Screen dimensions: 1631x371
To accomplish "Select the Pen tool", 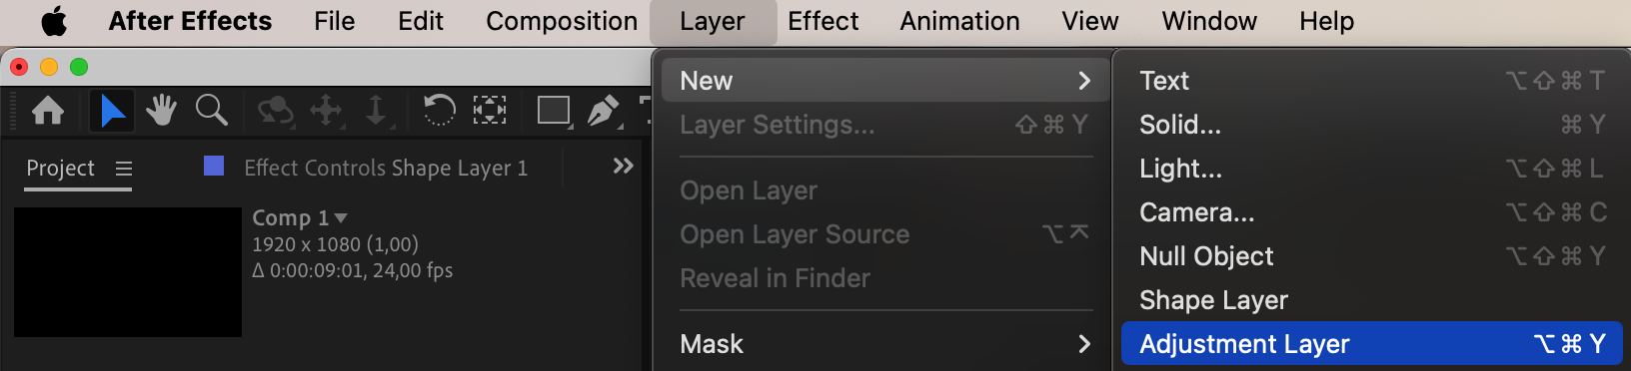I will (x=603, y=110).
